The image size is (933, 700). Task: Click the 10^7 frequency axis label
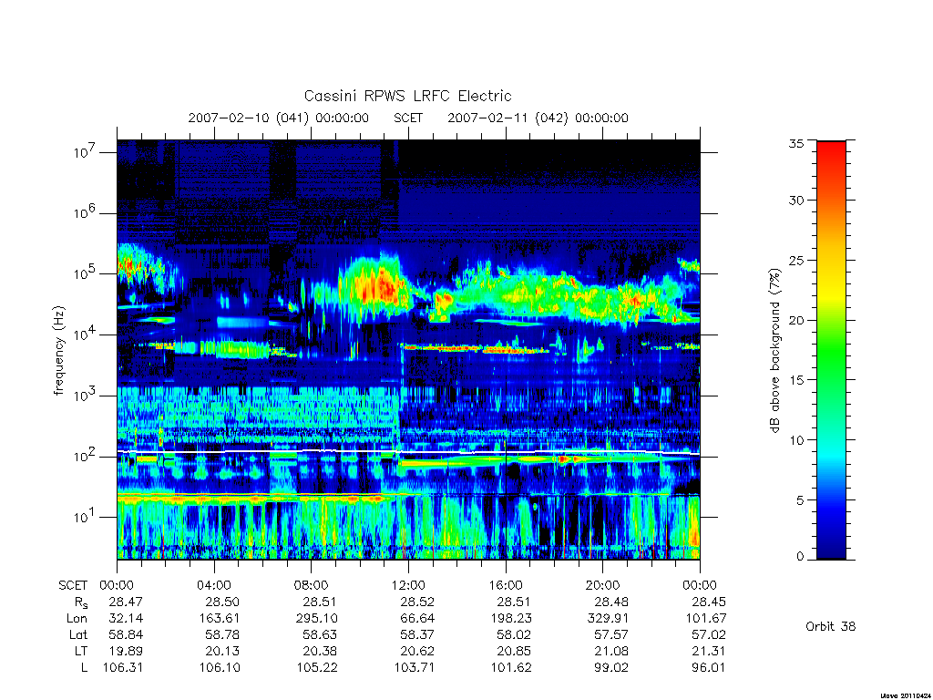85,152
